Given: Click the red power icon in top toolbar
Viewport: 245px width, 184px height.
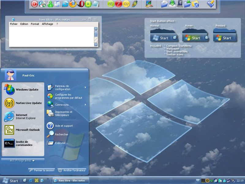Looking at the screenshot, I should (34, 4).
